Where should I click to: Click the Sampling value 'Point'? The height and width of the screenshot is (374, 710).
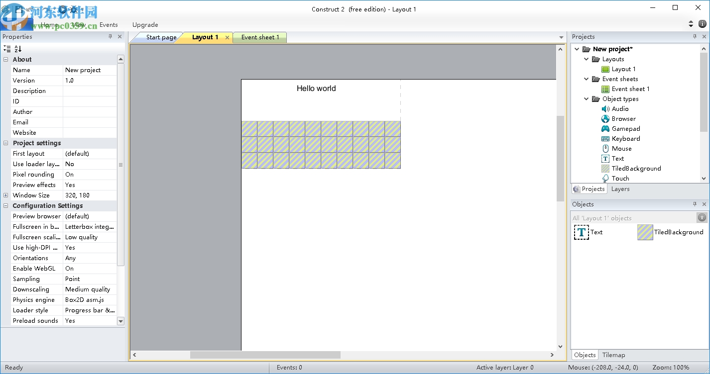pyautogui.click(x=90, y=279)
